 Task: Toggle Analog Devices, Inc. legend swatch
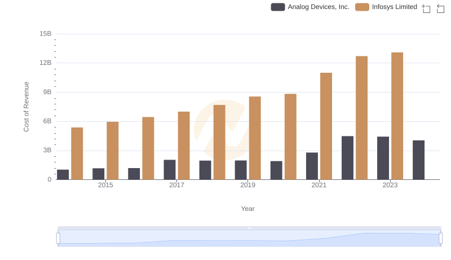[278, 7]
